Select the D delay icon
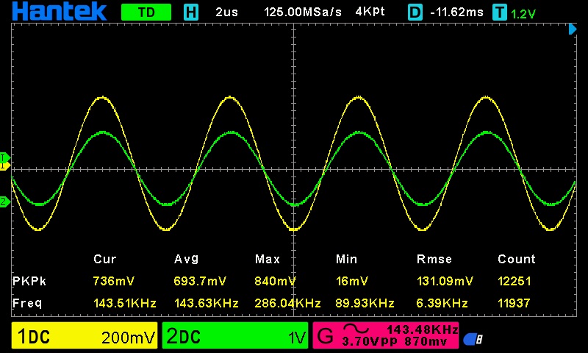The height and width of the screenshot is (353, 588). point(415,13)
